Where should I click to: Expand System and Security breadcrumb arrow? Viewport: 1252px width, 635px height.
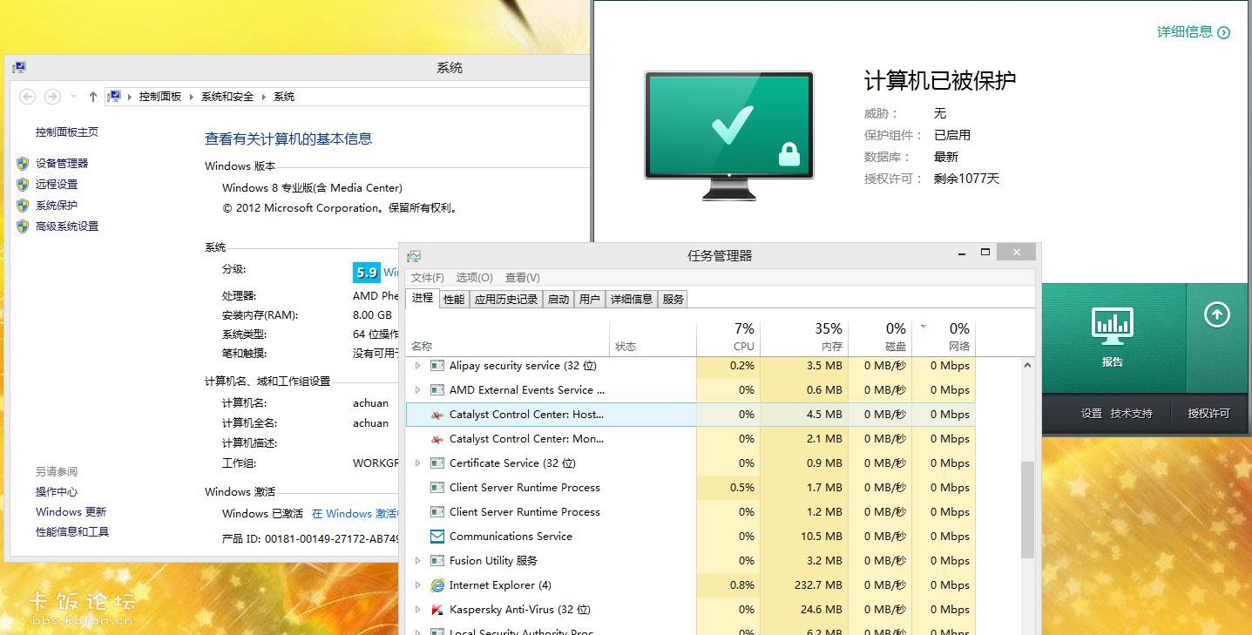pyautogui.click(x=264, y=97)
